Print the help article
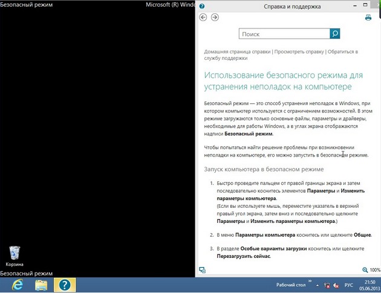Screen dimensions: 381x293 coord(368,18)
